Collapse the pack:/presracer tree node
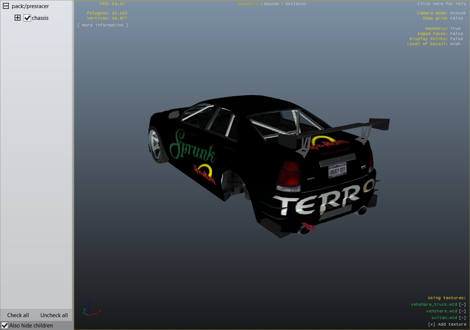This screenshot has width=470, height=330. pos(6,6)
